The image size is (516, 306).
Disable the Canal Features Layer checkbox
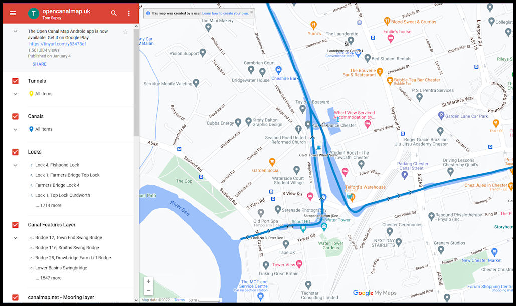(15, 225)
